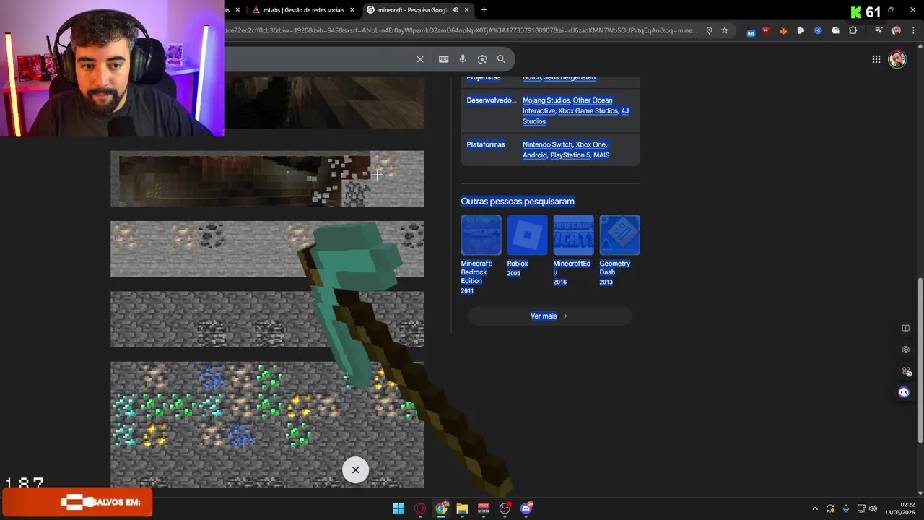Open the media control playlist icon
924x520 pixels.
[x=879, y=30]
